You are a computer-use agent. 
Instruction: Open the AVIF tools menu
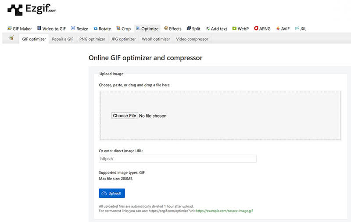coord(283,29)
